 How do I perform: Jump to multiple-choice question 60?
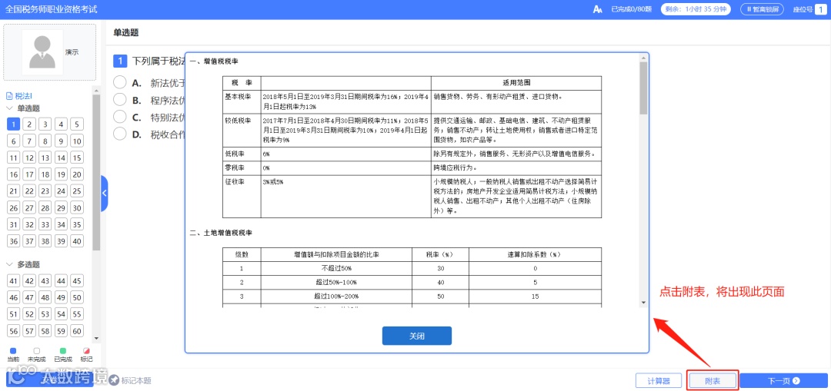click(x=78, y=331)
